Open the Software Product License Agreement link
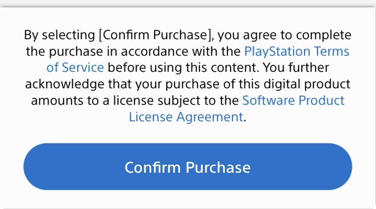The image size is (376, 209). 293,100
